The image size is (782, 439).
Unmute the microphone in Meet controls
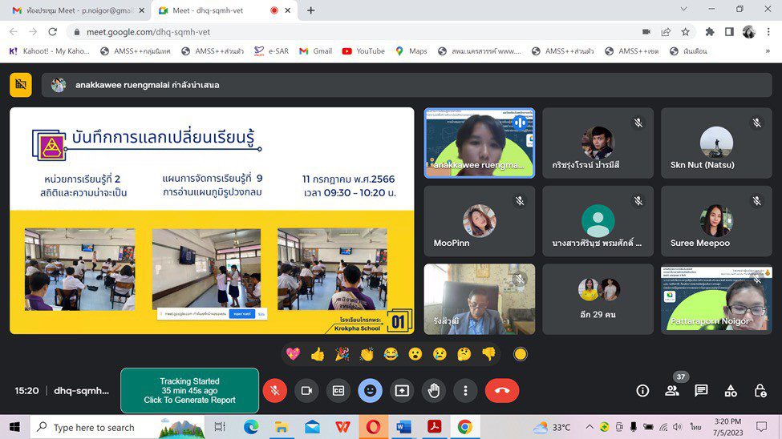click(x=275, y=391)
